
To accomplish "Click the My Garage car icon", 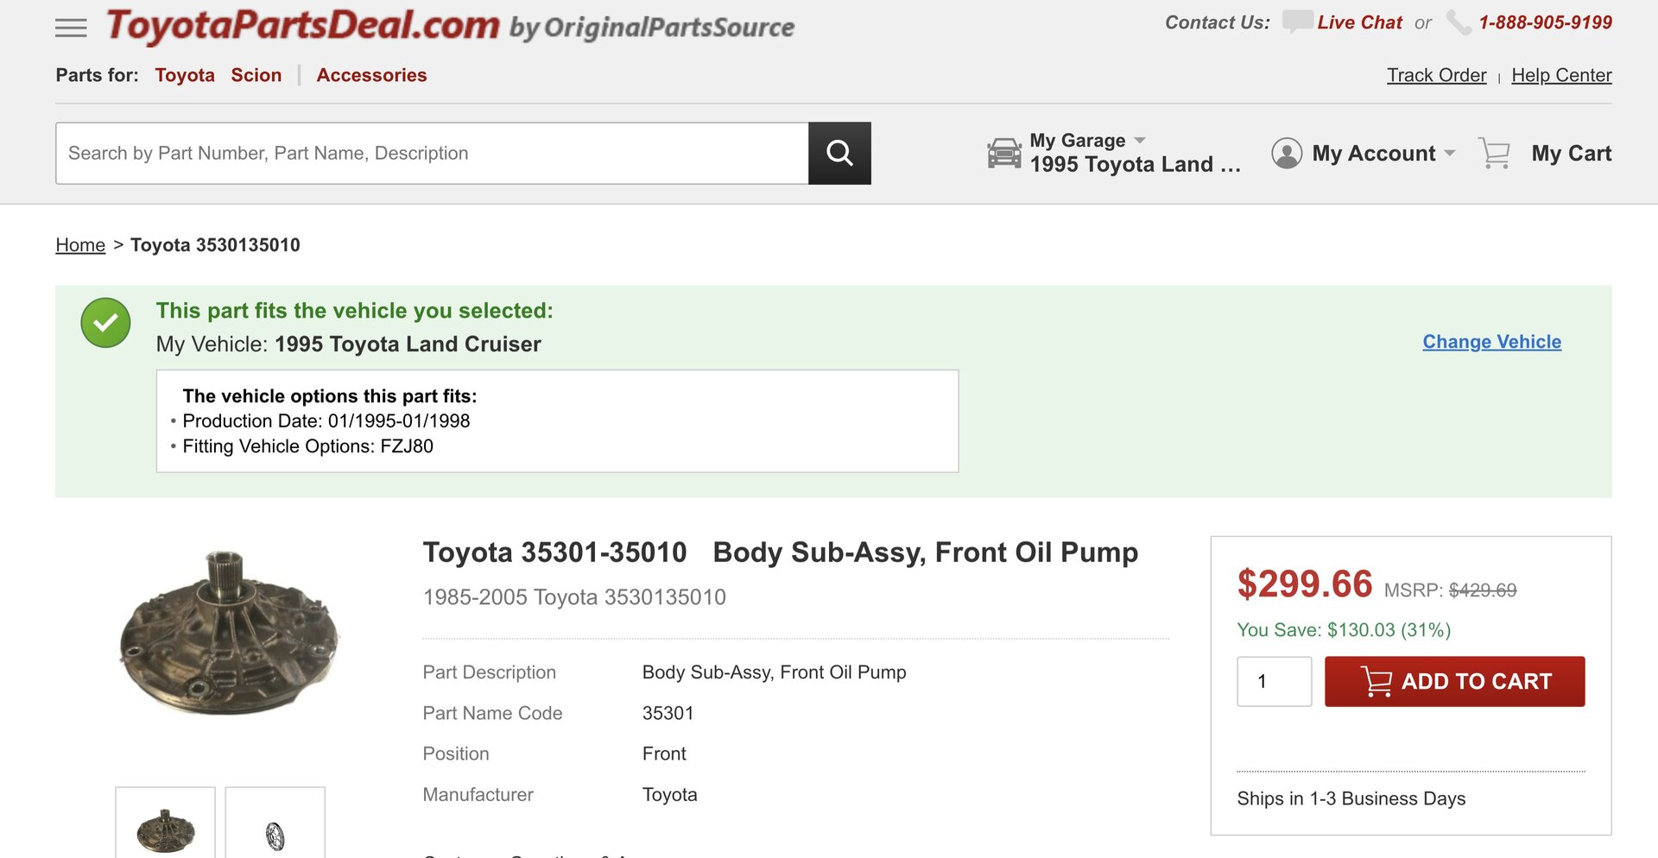I will point(1003,153).
